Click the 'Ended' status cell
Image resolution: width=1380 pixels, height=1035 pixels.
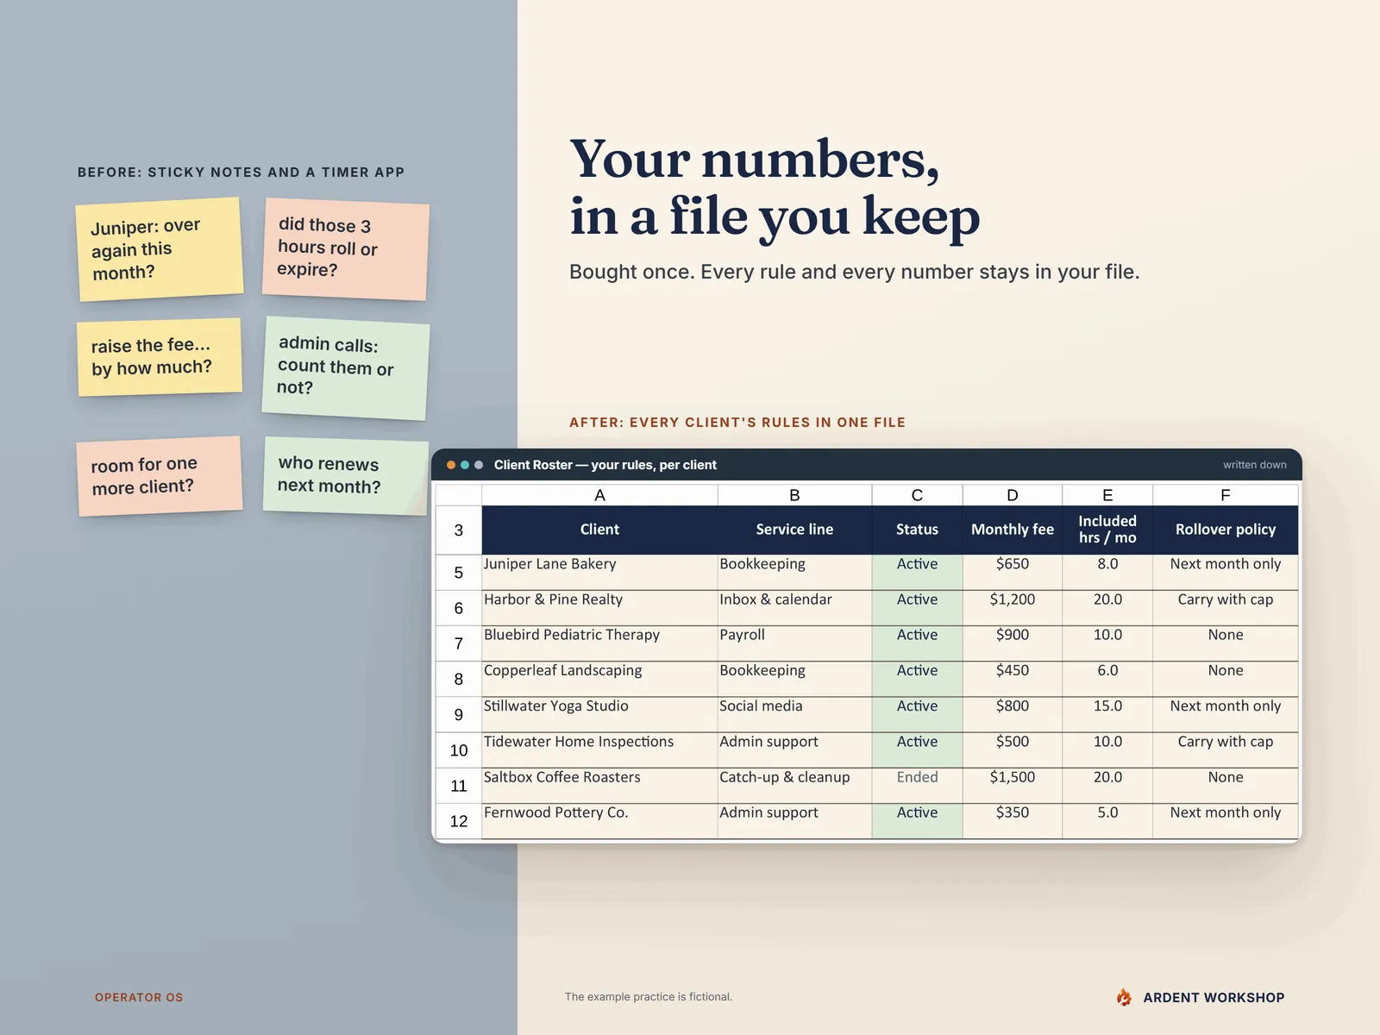pos(917,786)
